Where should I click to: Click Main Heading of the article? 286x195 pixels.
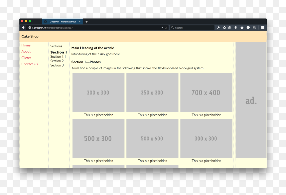tap(93, 48)
